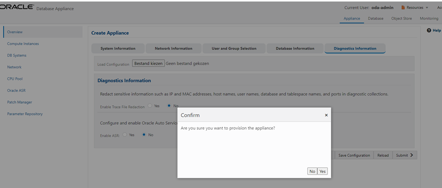Click Yes in the Confirm dialog

(x=322, y=171)
